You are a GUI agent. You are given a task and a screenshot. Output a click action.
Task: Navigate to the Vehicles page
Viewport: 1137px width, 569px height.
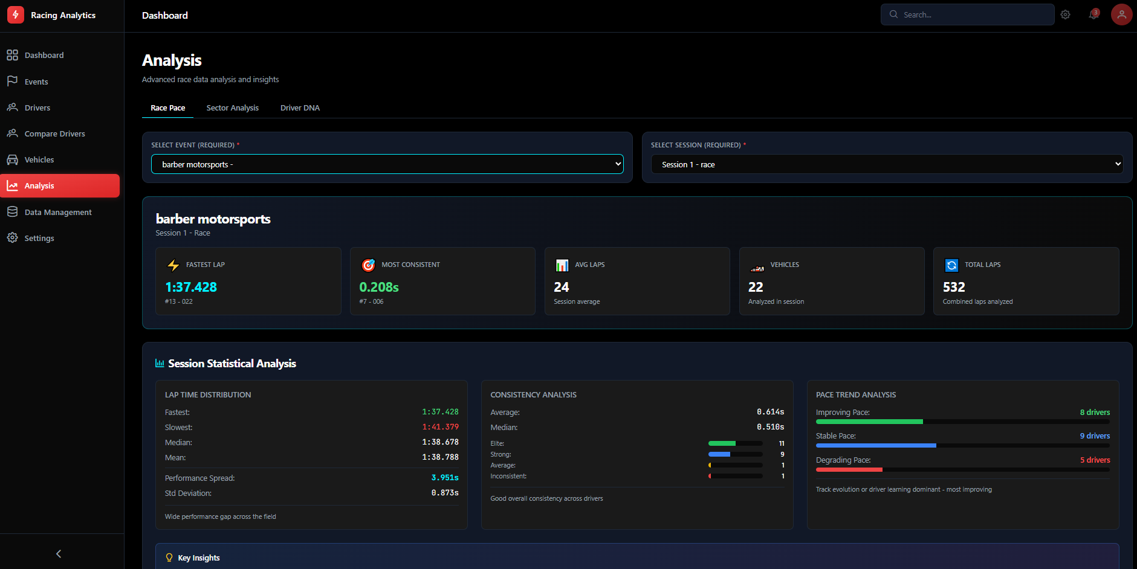[x=60, y=159]
